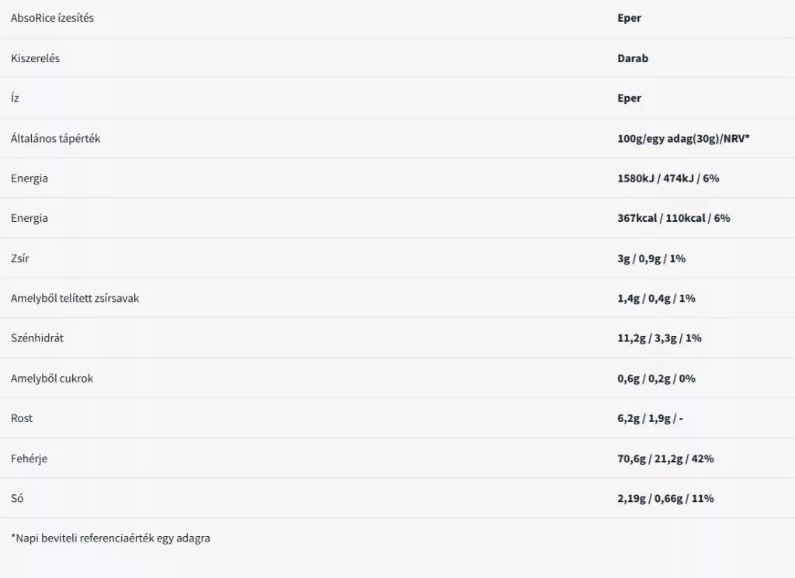Select the Szénhidrát row label
The width and height of the screenshot is (795, 578).
coord(37,338)
